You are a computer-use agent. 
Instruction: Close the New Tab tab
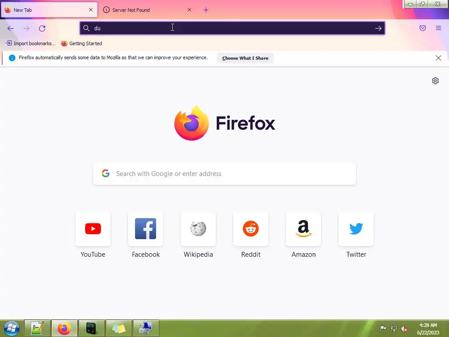(x=91, y=10)
